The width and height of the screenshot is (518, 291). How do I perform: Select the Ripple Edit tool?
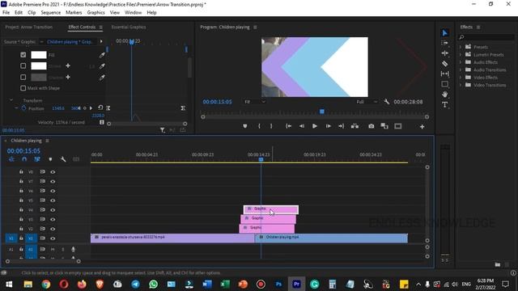click(444, 53)
